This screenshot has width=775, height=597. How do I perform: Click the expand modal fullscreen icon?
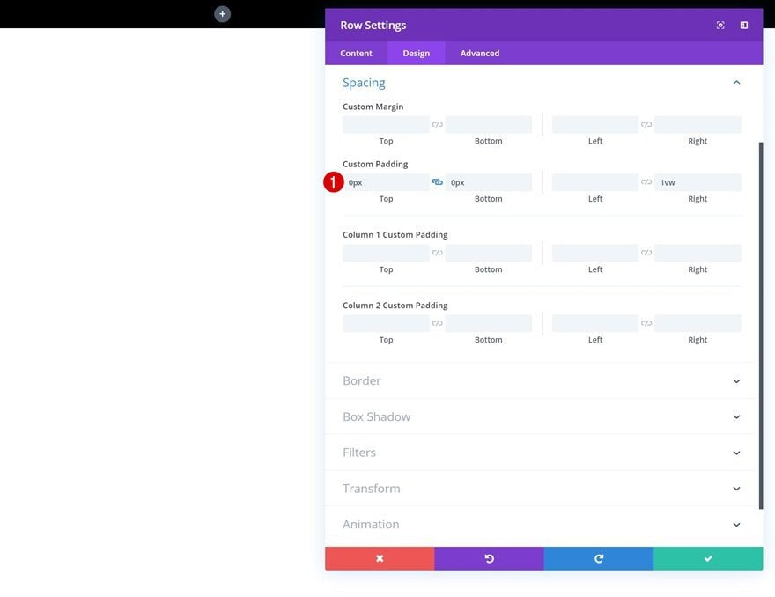pos(720,26)
